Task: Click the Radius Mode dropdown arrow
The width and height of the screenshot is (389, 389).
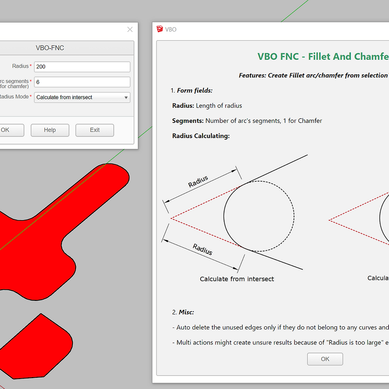Action: (126, 98)
